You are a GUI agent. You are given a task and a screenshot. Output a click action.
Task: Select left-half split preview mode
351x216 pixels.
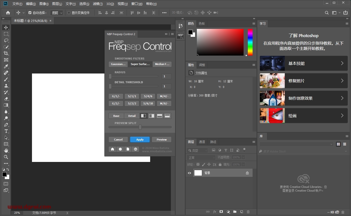pyautogui.click(x=143, y=116)
